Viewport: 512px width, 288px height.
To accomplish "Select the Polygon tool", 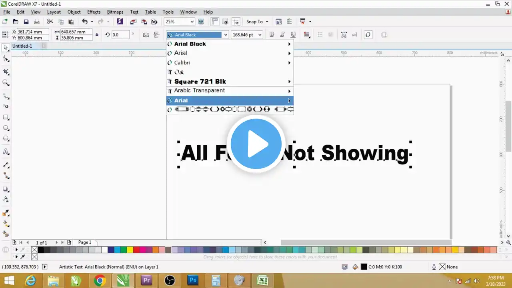I will coord(6,139).
